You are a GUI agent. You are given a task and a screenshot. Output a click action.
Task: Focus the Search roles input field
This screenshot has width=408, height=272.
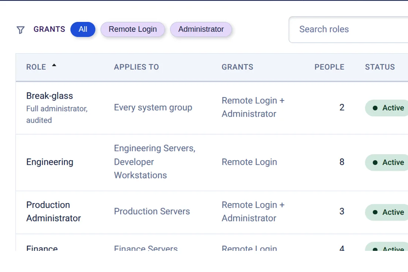pos(348,29)
